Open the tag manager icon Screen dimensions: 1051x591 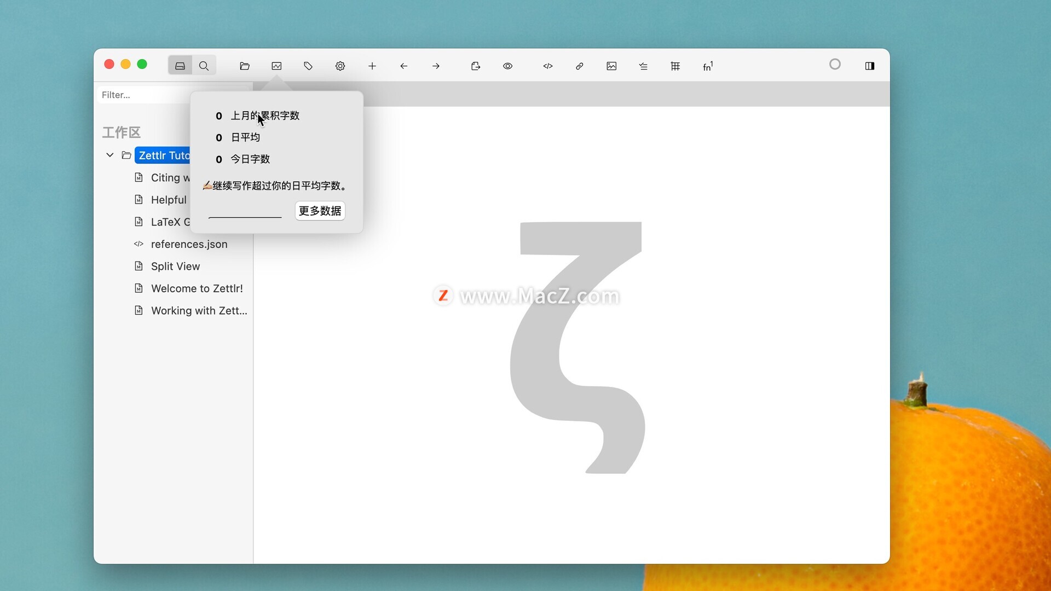coord(308,66)
